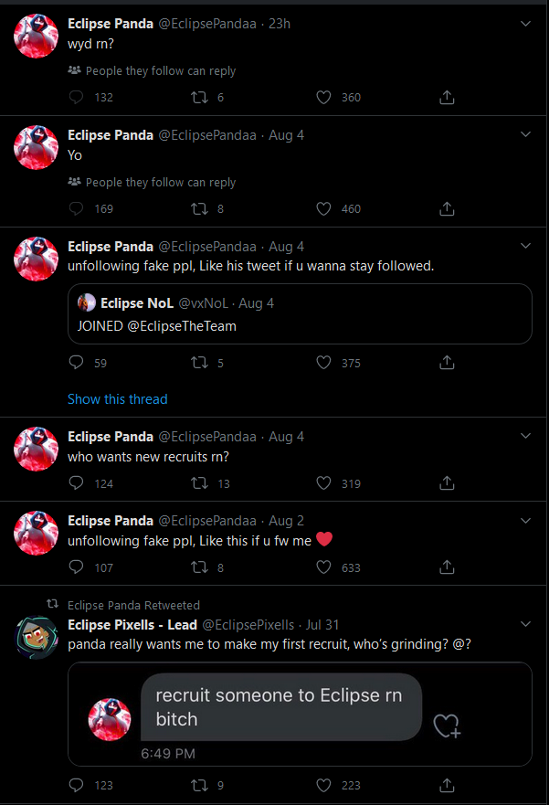Click Eclipse Pixells profile avatar

(37, 638)
